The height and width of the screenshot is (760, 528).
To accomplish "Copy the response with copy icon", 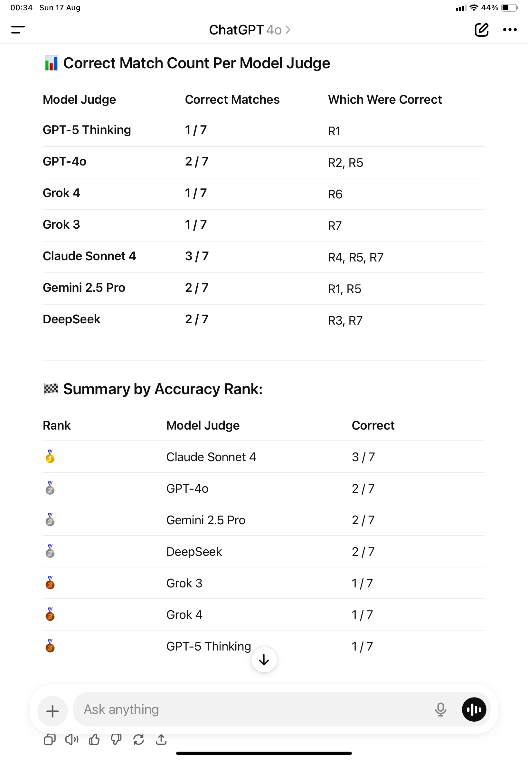I will click(x=50, y=739).
